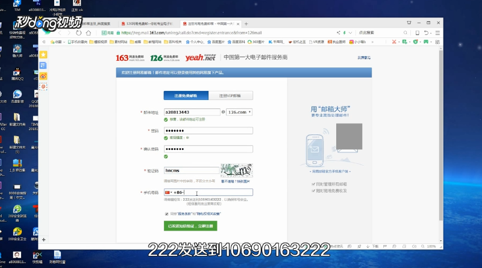Open the mobile device icon in toolbar

pos(417,33)
